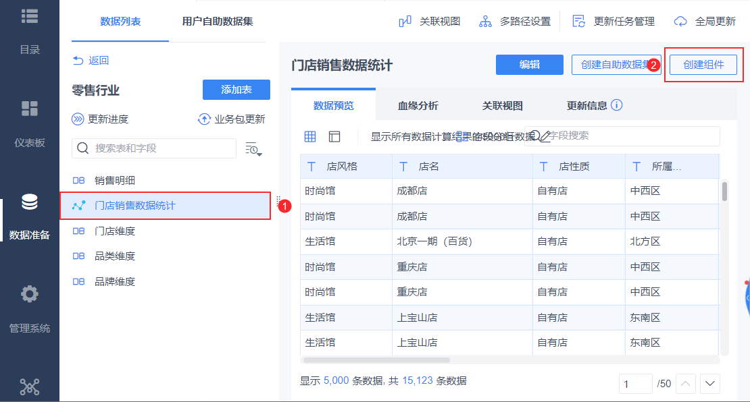
Task: Click the field search magnifier icon
Action: 535,136
